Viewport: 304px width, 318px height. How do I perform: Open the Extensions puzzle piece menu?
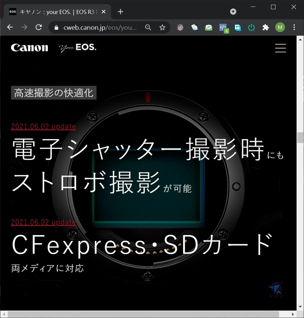pyautogui.click(x=266, y=27)
